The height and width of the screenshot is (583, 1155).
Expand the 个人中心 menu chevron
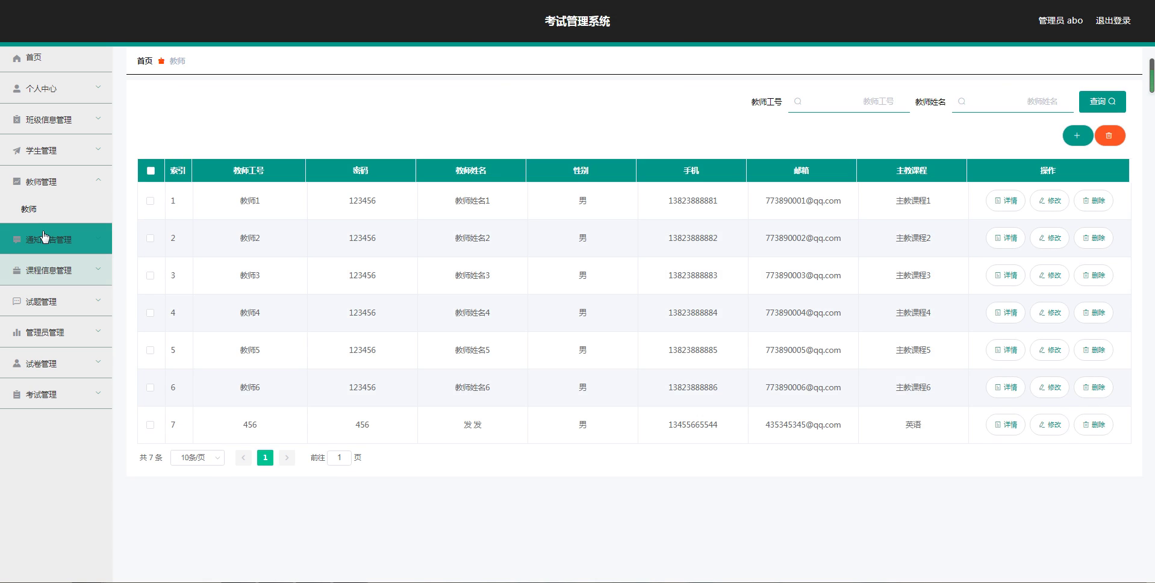click(x=98, y=87)
